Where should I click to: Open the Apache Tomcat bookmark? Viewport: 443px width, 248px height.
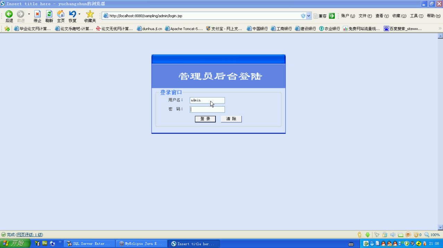[184, 29]
